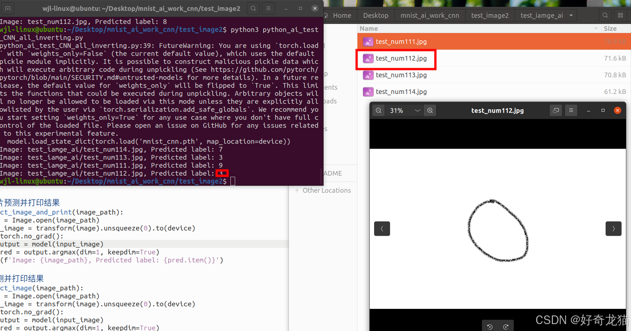631x331 pixels.
Task: Sort files by the Name column
Action: pos(369,29)
